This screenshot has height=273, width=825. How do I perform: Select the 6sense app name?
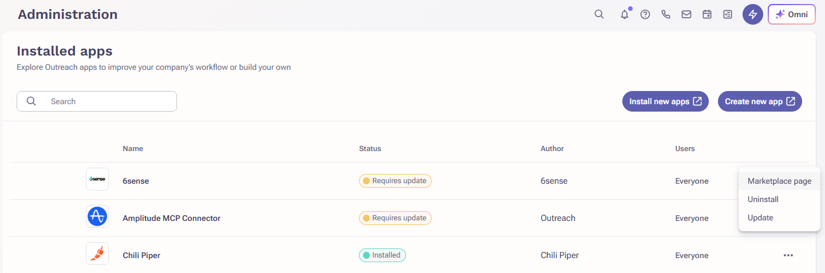pyautogui.click(x=136, y=181)
